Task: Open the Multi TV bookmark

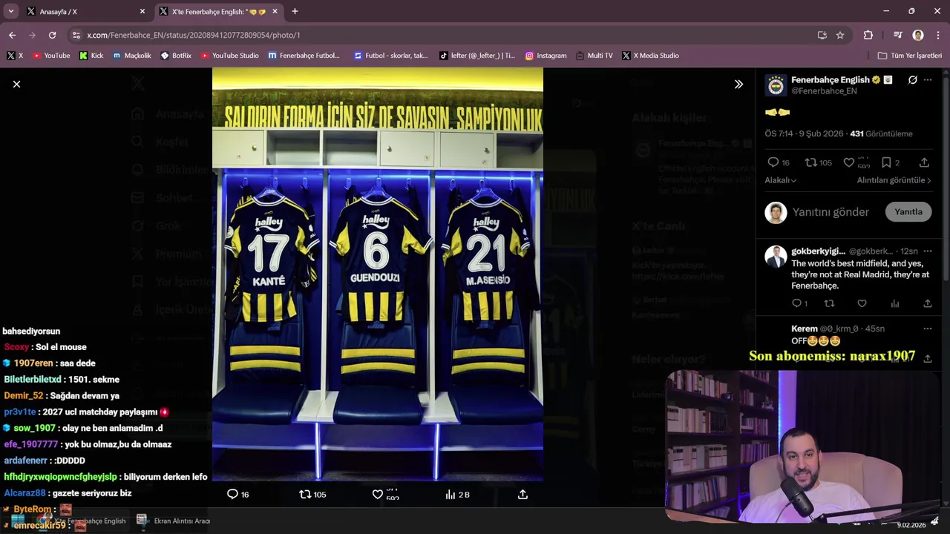Action: tap(594, 56)
